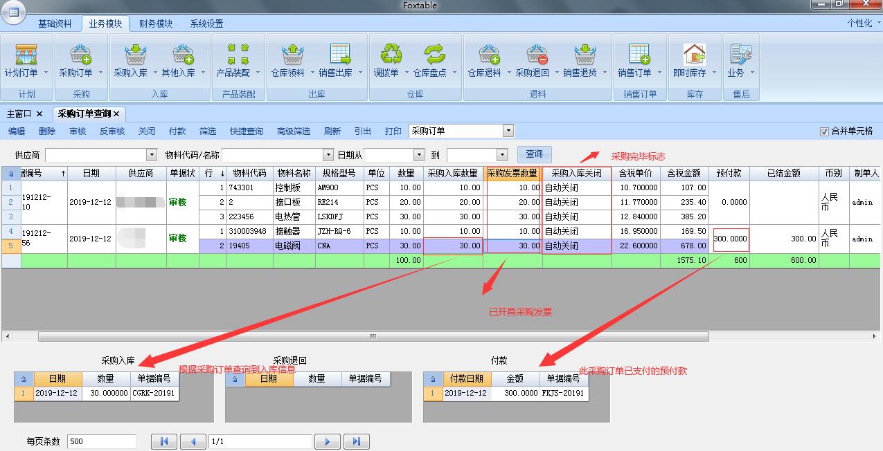
Task: Open the 采购退回 ribbon icon
Action: click(532, 55)
